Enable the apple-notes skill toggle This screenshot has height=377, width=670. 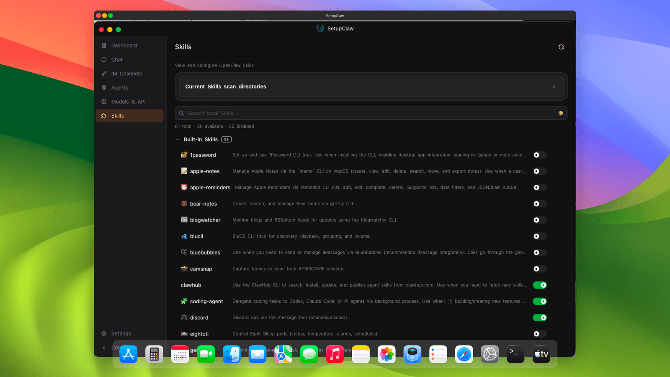pos(540,171)
